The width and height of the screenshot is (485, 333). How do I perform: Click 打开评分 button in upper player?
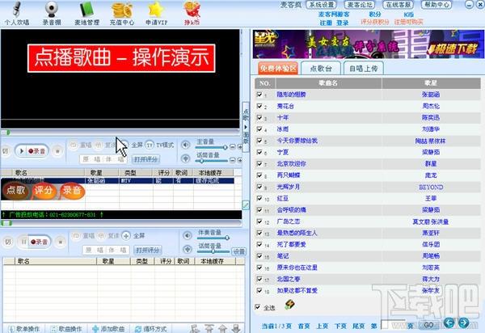pos(145,159)
